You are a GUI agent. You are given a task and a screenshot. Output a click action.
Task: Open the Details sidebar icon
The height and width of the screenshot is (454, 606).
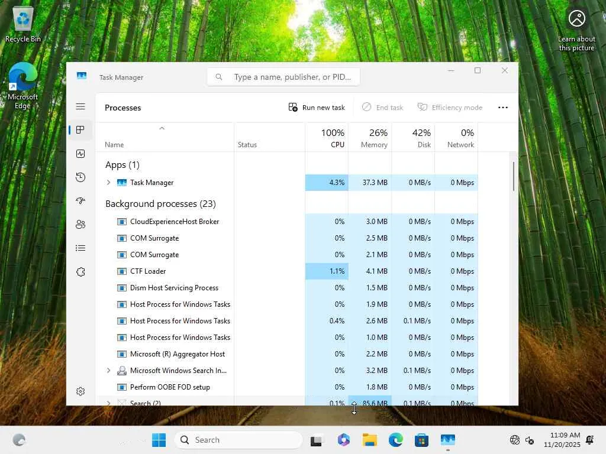pos(80,248)
